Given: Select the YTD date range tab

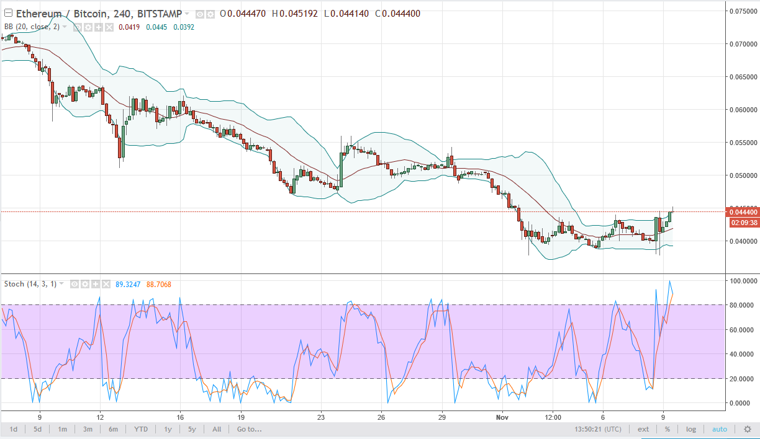Looking at the screenshot, I should (x=140, y=429).
